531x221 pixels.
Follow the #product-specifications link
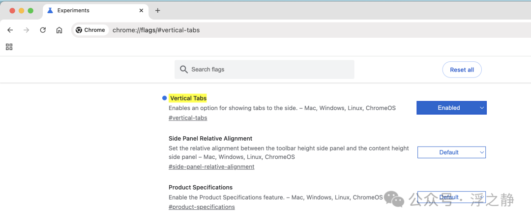click(202, 207)
